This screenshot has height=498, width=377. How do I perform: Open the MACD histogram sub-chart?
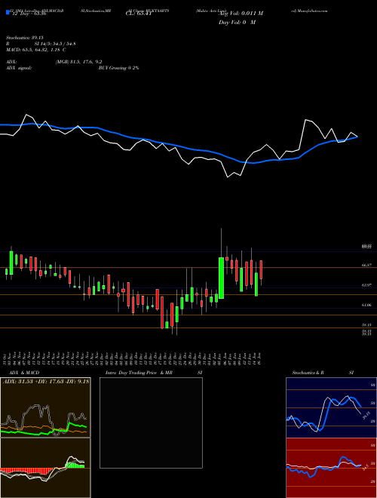[x=45, y=468]
